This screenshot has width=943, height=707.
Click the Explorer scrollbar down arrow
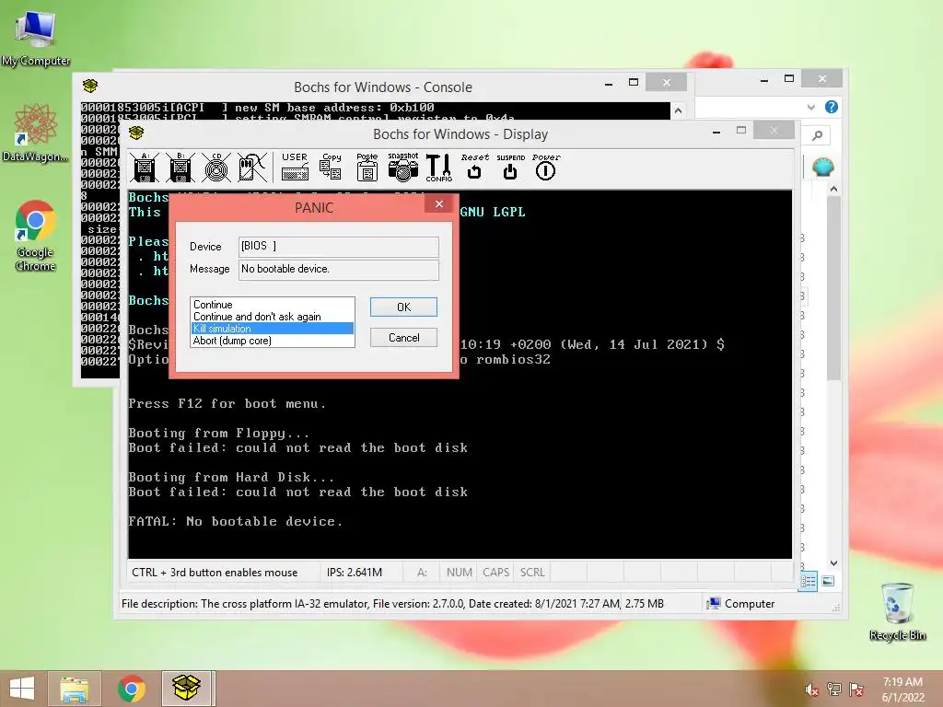(833, 563)
